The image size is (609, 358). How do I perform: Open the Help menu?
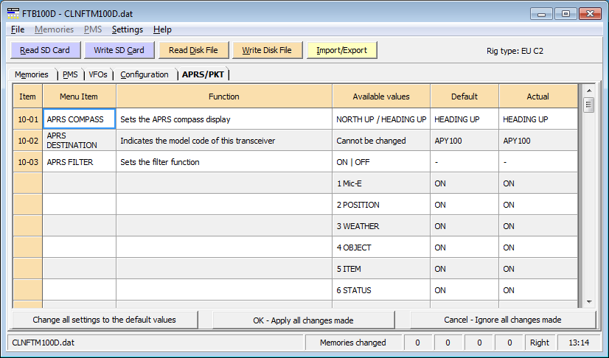coord(162,29)
